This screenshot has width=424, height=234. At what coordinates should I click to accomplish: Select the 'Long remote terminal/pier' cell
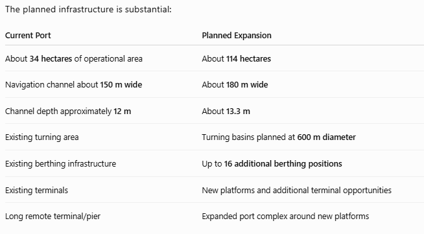[53, 216]
